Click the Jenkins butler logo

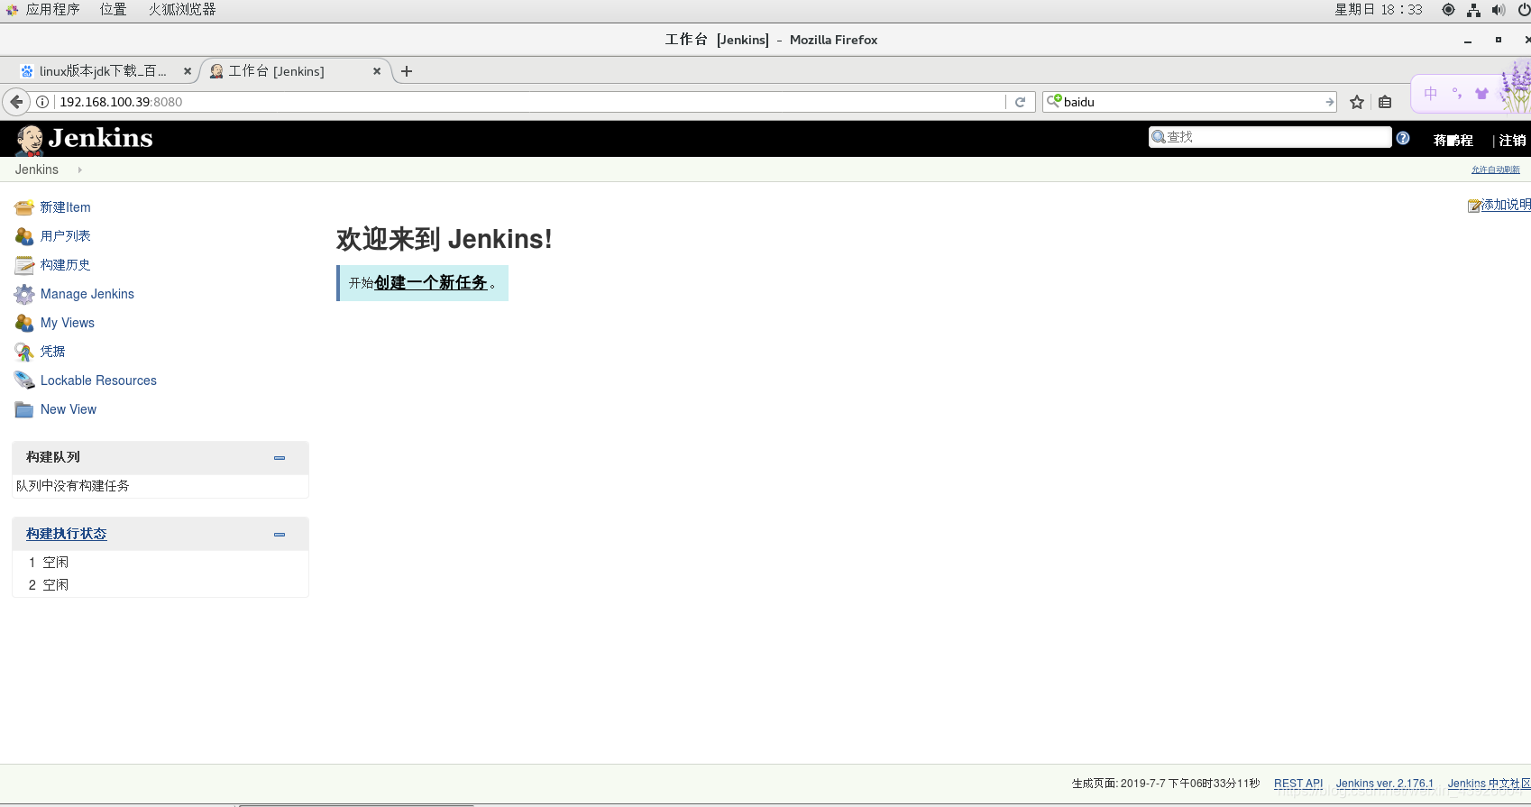[x=30, y=140]
